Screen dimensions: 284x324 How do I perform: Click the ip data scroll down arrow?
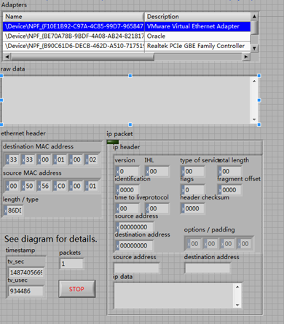click(237, 305)
